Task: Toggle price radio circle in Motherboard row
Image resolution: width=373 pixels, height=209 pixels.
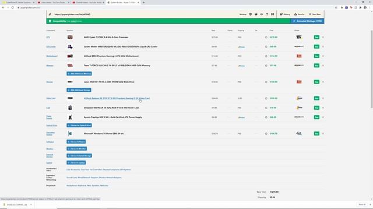Action: coord(266,56)
